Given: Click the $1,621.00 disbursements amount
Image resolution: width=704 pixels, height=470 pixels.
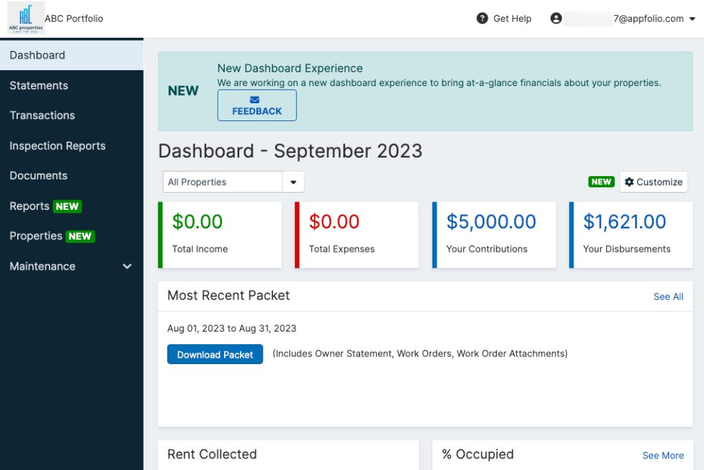Looking at the screenshot, I should [624, 222].
